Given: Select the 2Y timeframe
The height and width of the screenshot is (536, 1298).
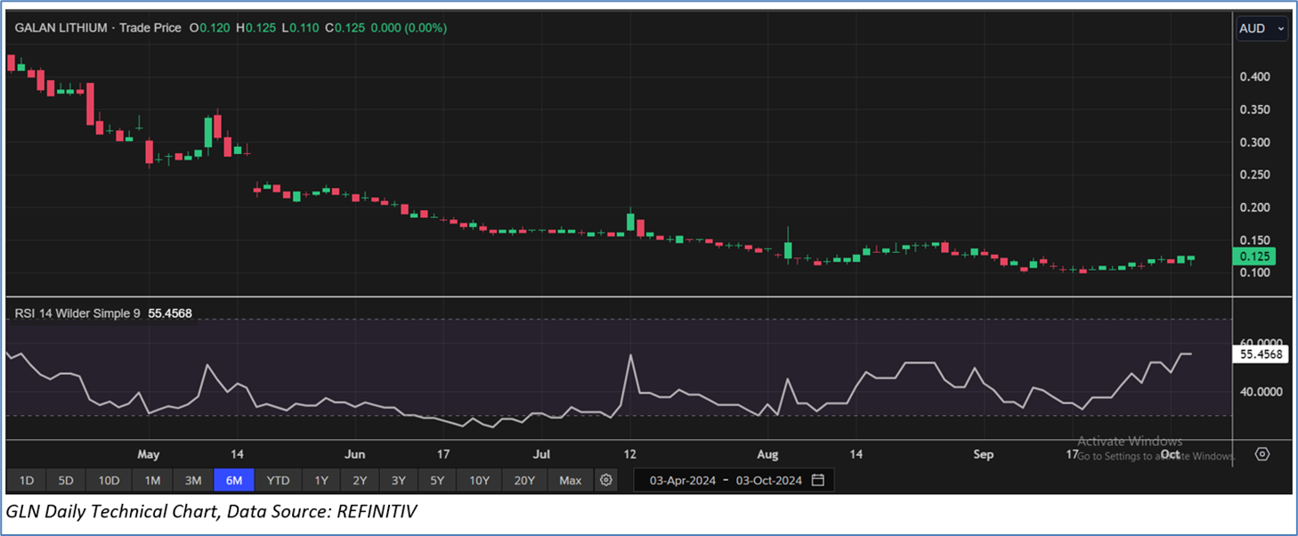Looking at the screenshot, I should [x=360, y=481].
